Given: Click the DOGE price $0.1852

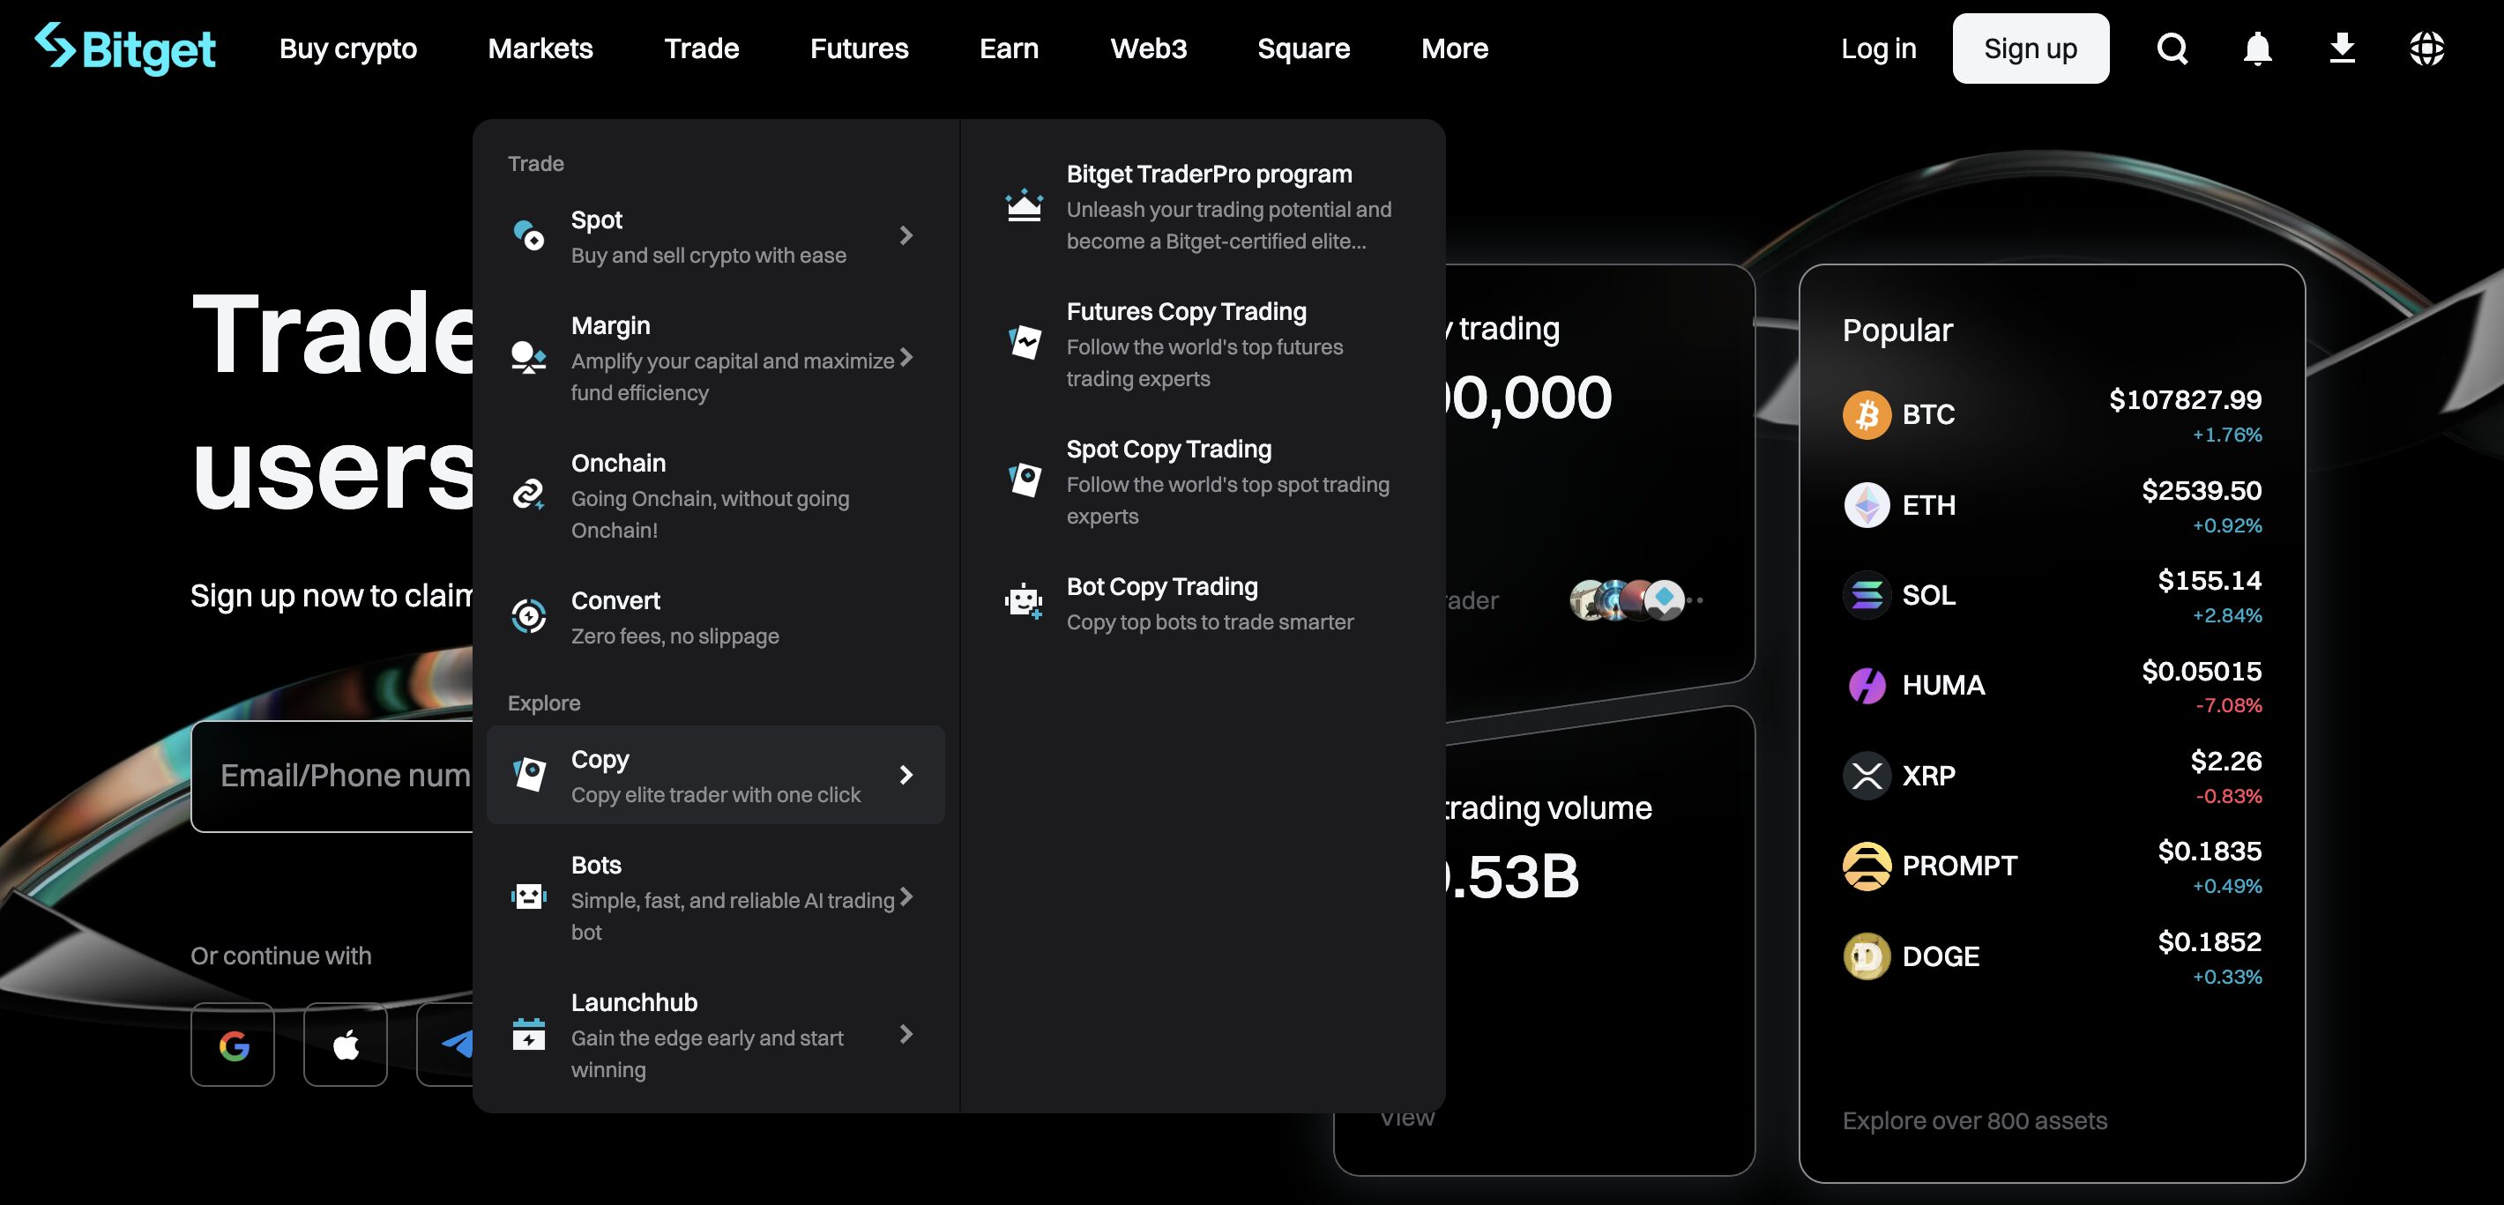Looking at the screenshot, I should tap(2209, 941).
